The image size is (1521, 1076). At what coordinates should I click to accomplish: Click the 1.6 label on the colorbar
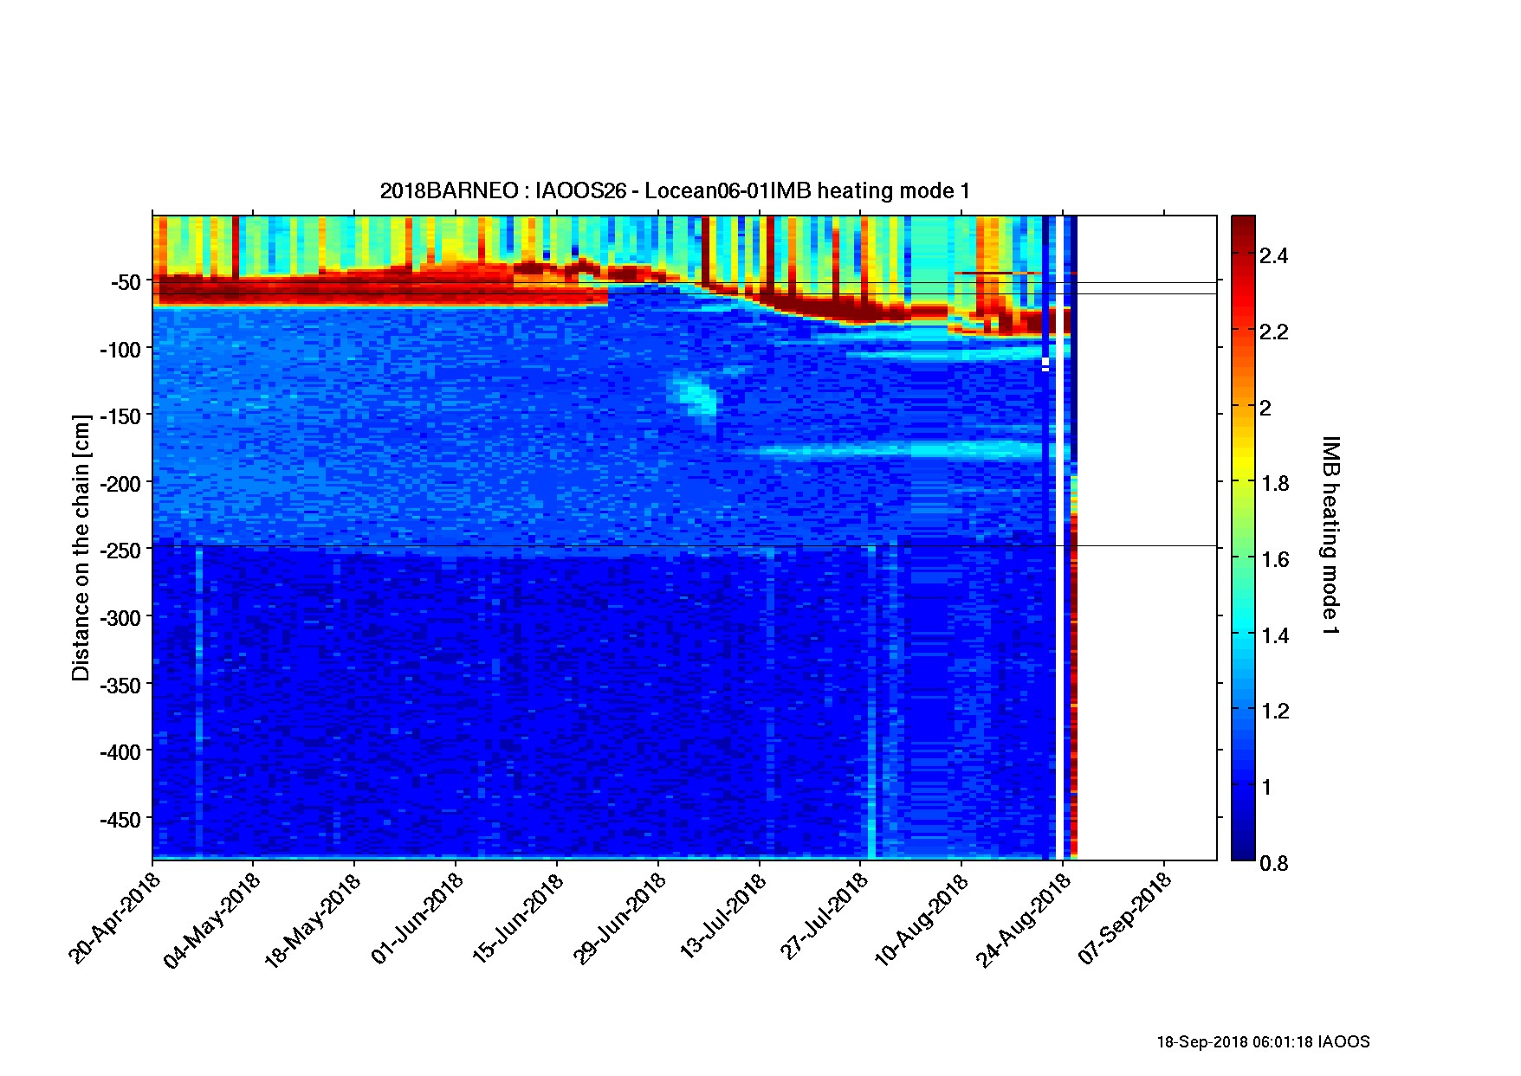(1273, 559)
